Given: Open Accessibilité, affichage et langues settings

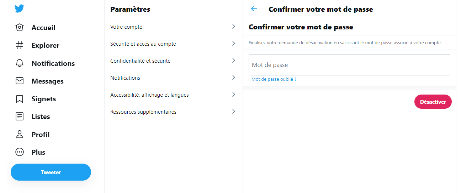Looking at the screenshot, I should click(x=174, y=95).
